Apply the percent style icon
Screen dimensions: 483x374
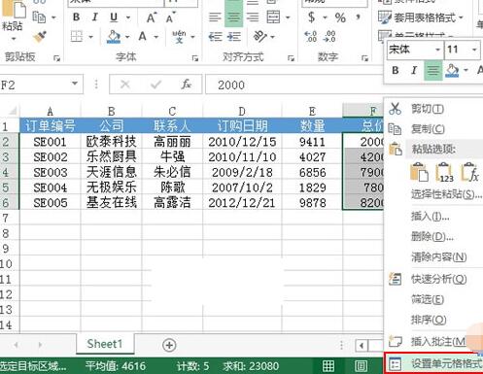tap(340, 17)
